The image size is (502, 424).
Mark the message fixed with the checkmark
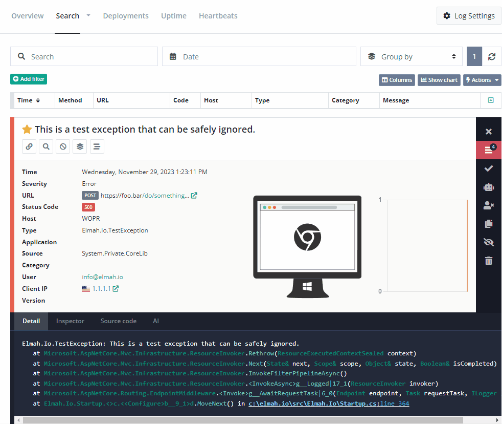pos(489,168)
